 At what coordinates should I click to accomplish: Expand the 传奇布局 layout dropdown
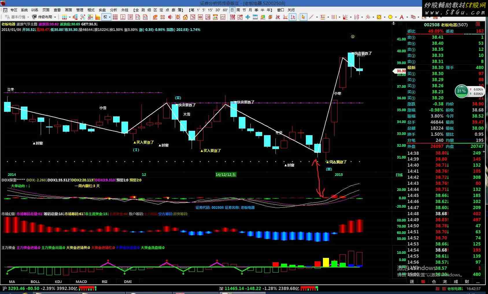point(55,17)
